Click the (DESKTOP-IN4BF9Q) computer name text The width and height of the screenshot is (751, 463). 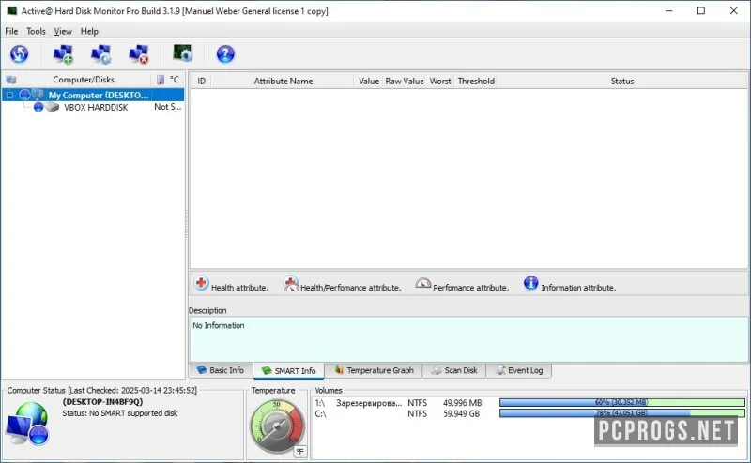point(102,402)
